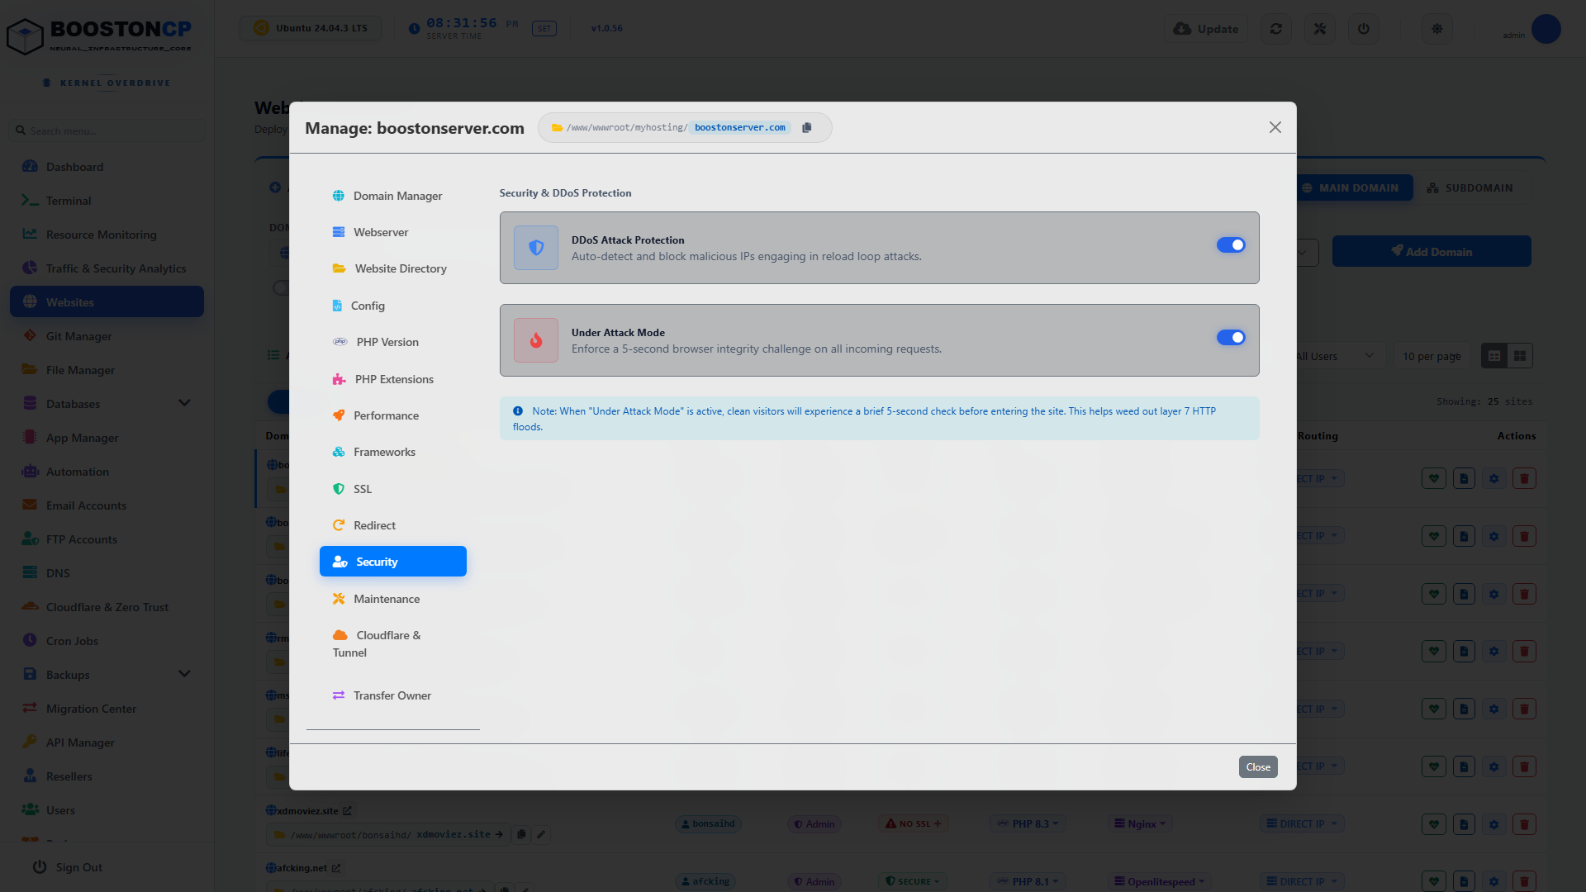The image size is (1586, 892).
Task: Open App Manager in sidebar
Action: [107, 438]
